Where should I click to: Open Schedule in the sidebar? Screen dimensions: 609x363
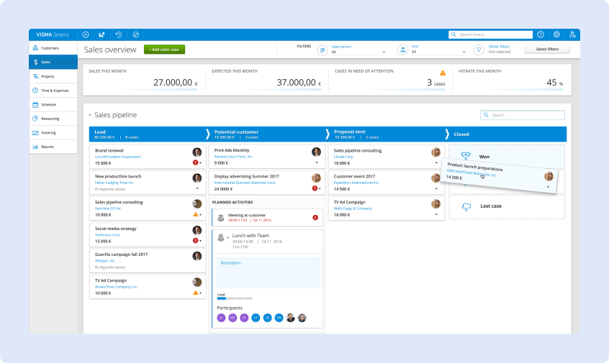tap(53, 105)
